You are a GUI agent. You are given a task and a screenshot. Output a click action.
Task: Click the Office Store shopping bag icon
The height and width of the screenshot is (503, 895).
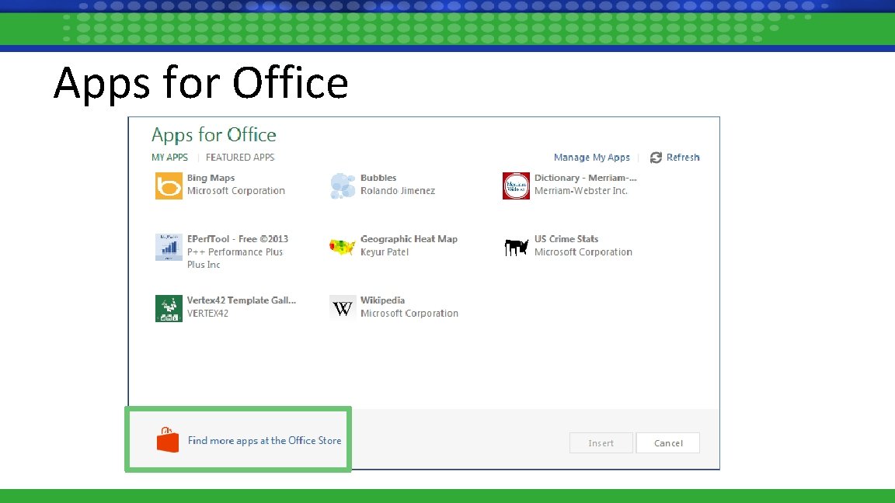(168, 439)
